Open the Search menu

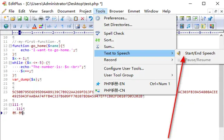[48, 11]
